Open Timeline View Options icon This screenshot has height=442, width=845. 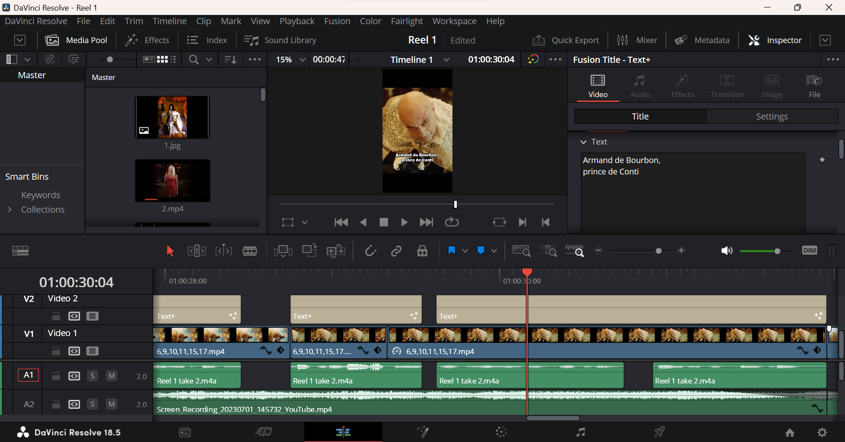[x=20, y=251]
